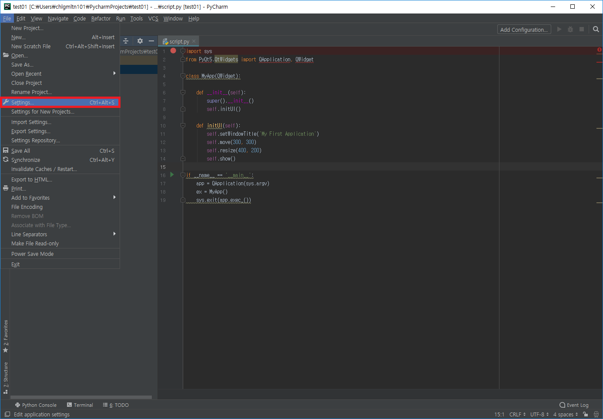Viewport: 603px width, 419px height.
Task: Toggle breakpoint on line 1
Action: (x=173, y=51)
